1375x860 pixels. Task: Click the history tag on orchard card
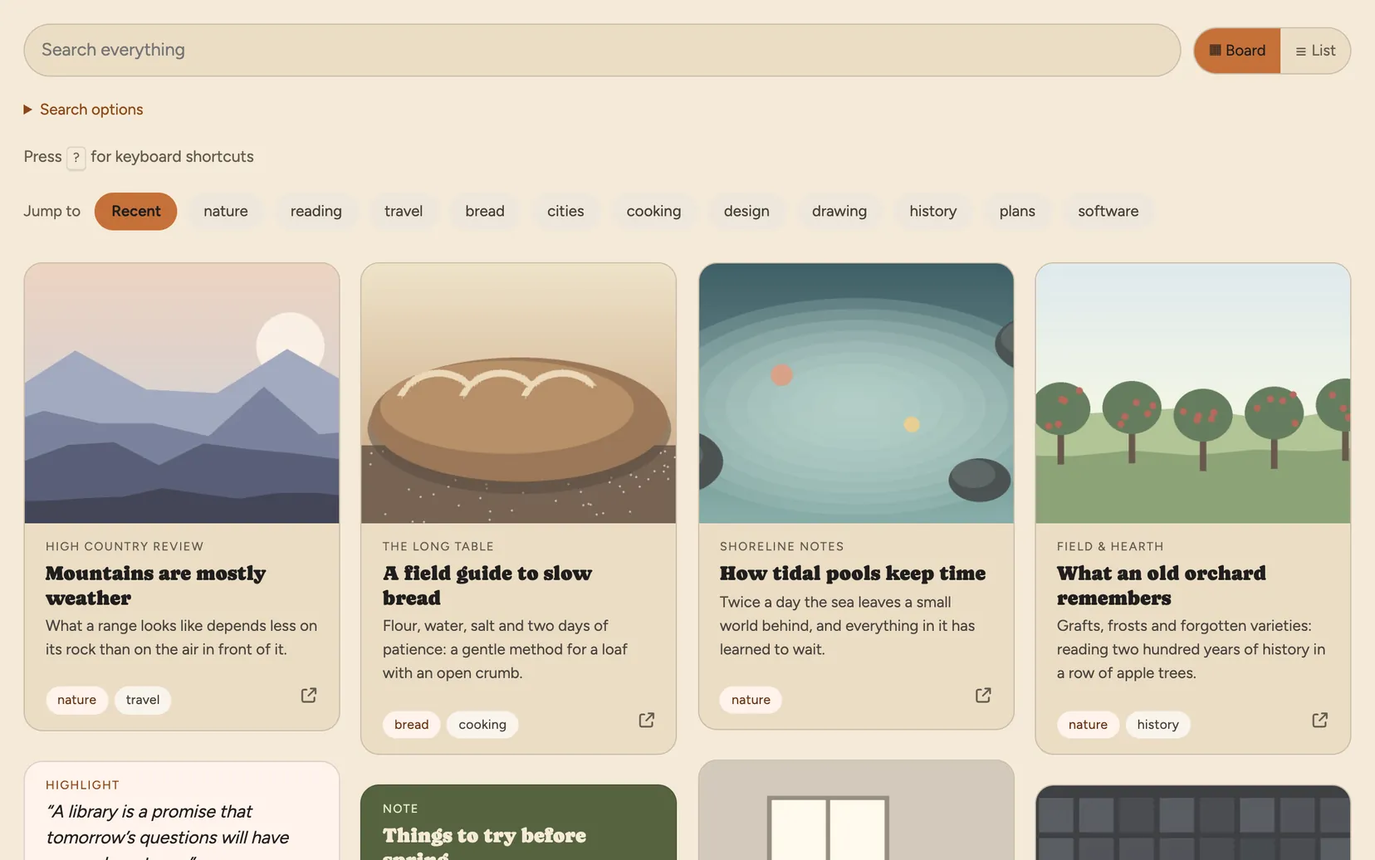click(x=1158, y=725)
